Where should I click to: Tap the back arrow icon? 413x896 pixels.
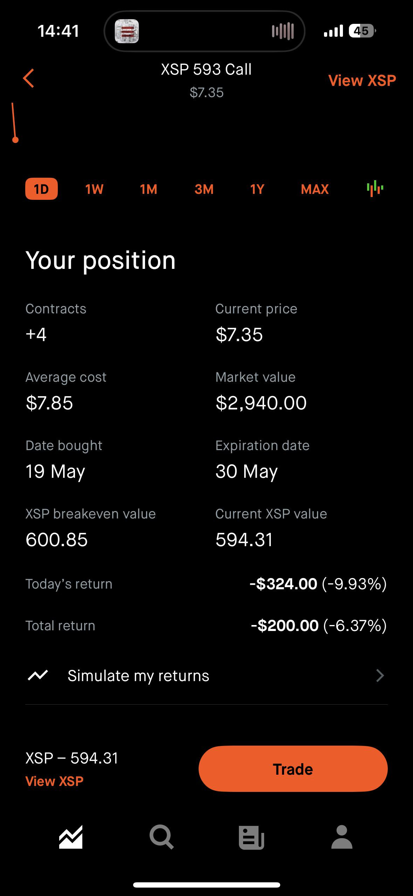(x=29, y=78)
